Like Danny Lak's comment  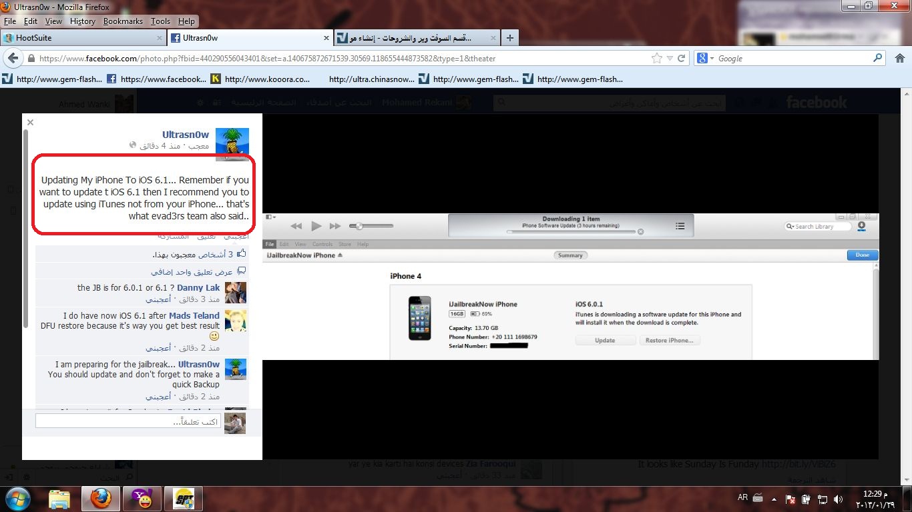[160, 299]
